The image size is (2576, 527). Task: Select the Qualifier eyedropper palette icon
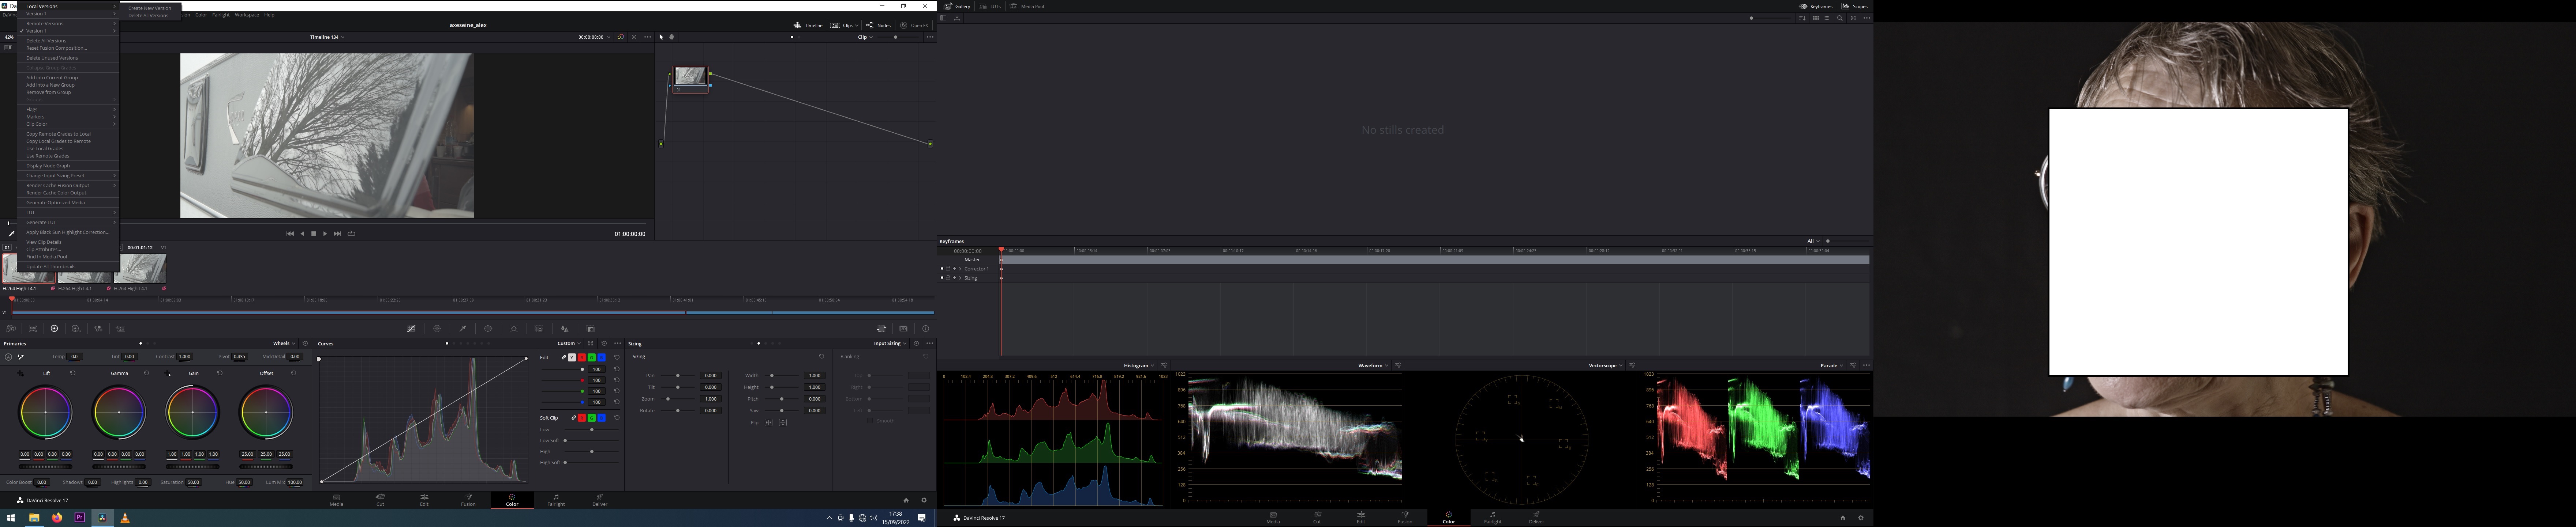tap(463, 329)
